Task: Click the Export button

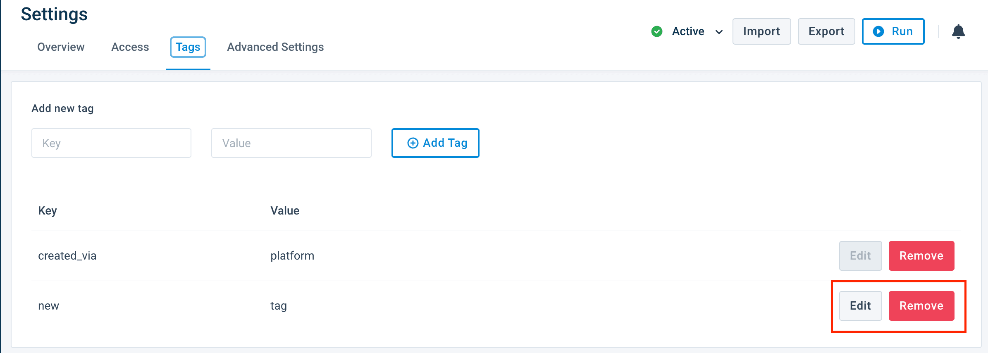Action: [x=826, y=31]
